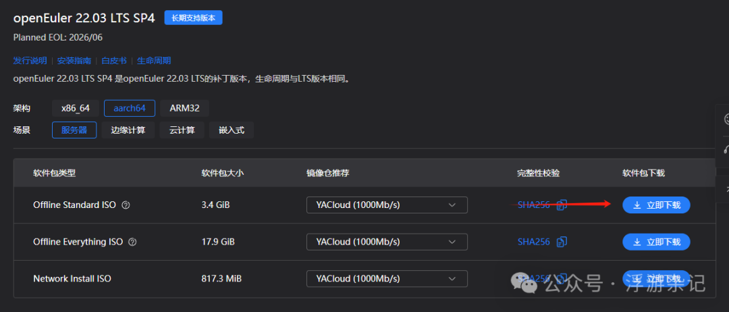Image resolution: width=729 pixels, height=312 pixels.
Task: Copy SHA256 for Offline Everything ISO
Action: click(562, 242)
